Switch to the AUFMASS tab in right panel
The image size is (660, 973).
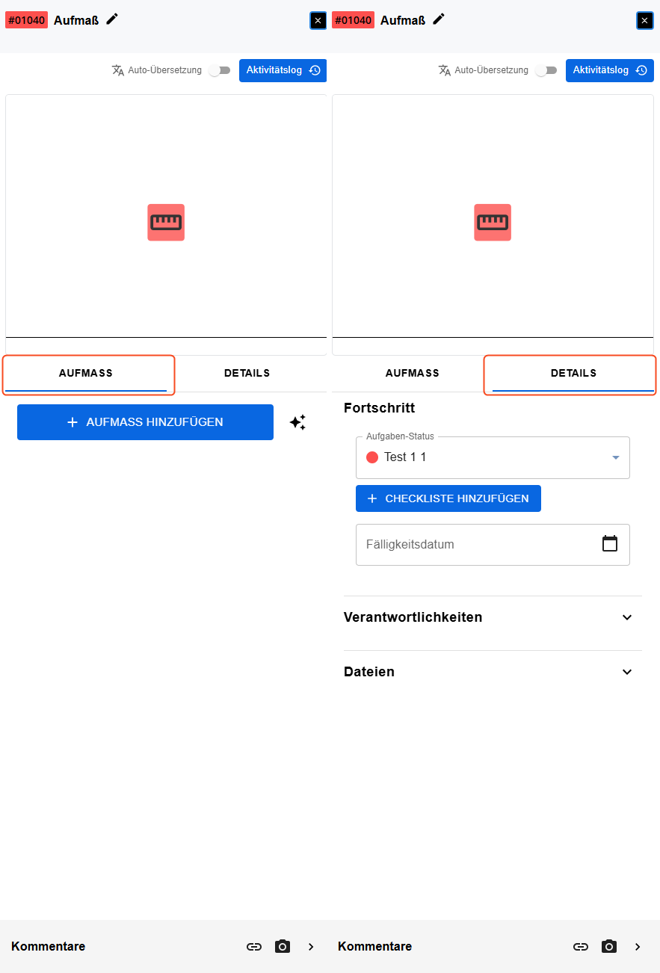coord(412,373)
